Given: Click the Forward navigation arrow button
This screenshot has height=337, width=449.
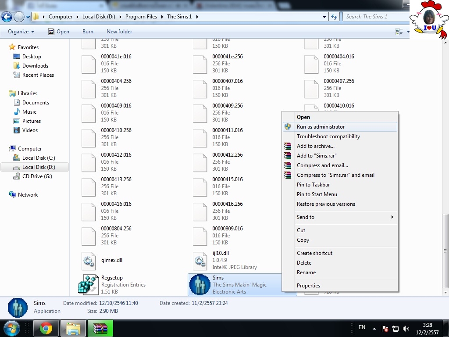Looking at the screenshot, I should click(19, 17).
